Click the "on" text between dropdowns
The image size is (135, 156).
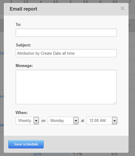point(43,121)
